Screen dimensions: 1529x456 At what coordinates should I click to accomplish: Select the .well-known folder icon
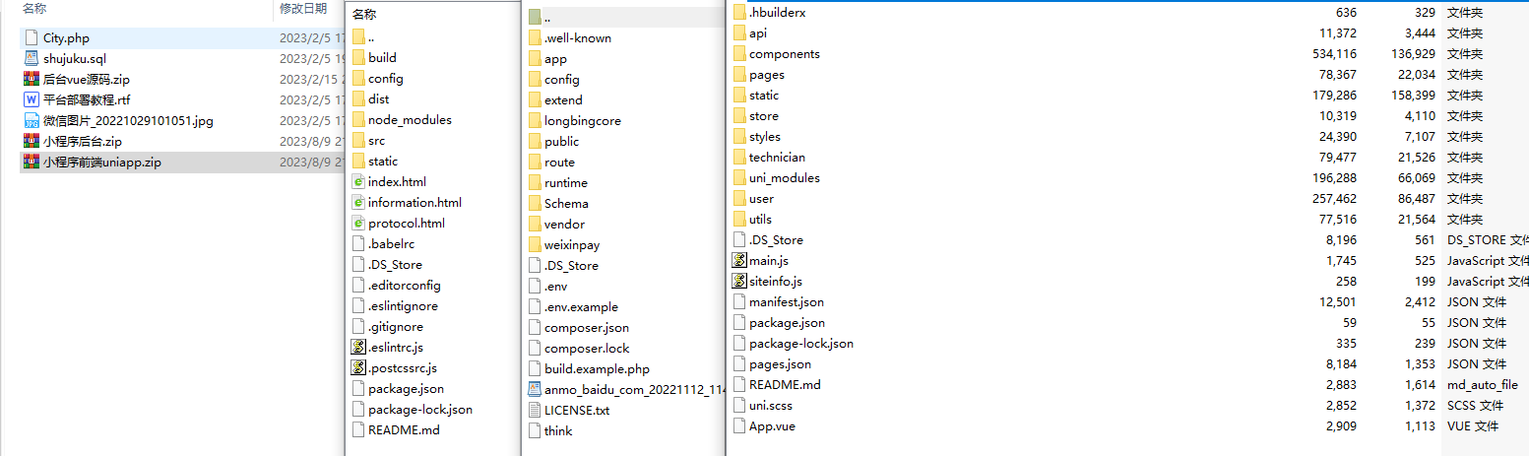535,38
